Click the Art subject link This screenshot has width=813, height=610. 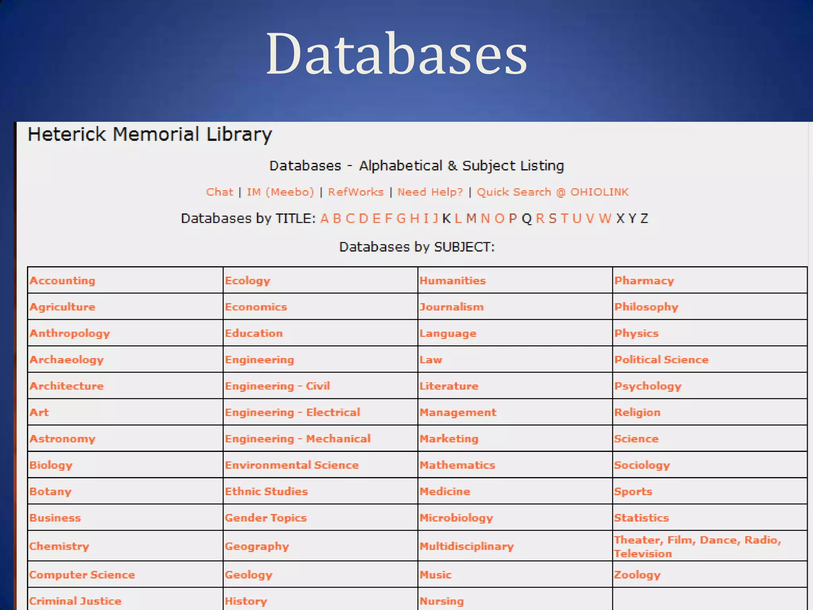tap(39, 412)
